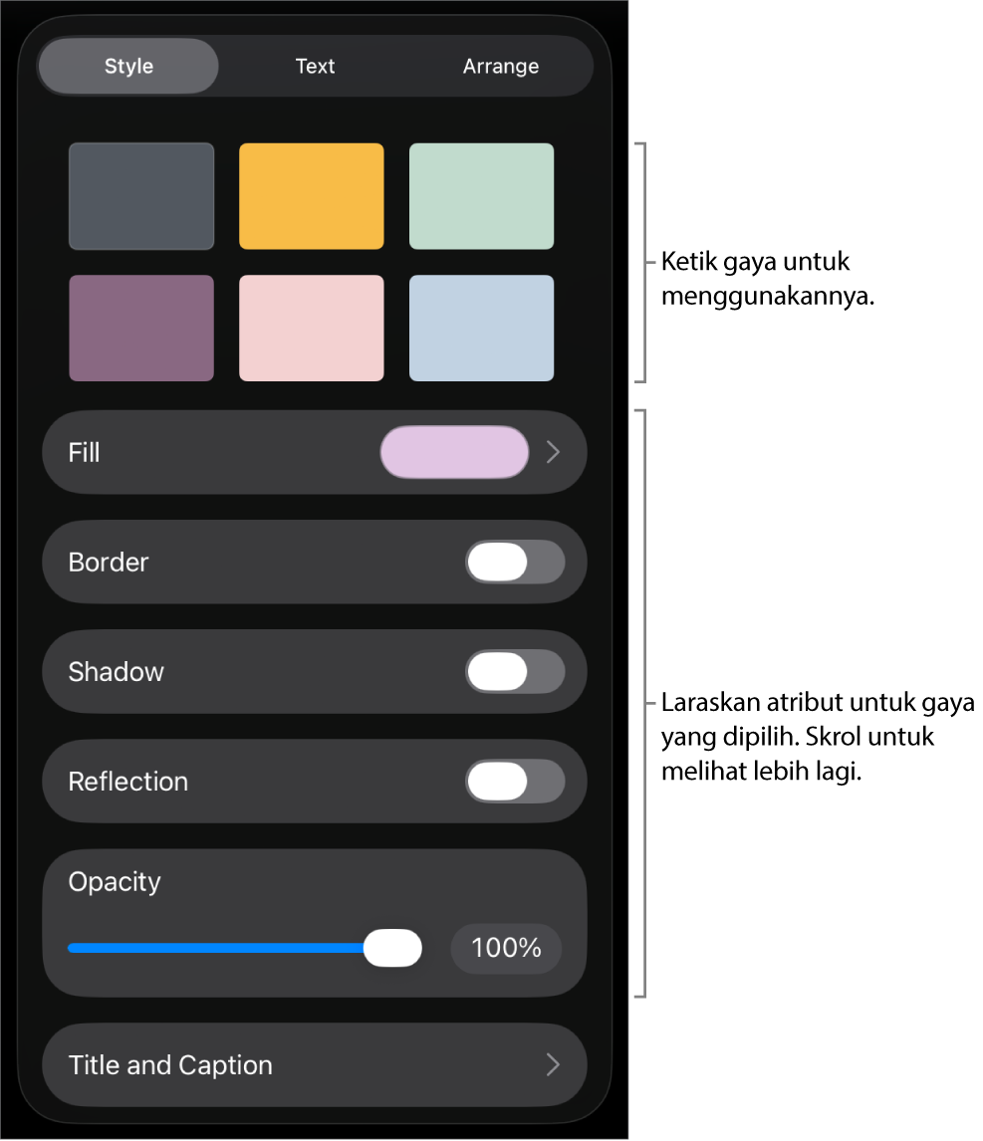Switch to the Arrange tab
Image resolution: width=983 pixels, height=1141 pixels.
click(500, 66)
